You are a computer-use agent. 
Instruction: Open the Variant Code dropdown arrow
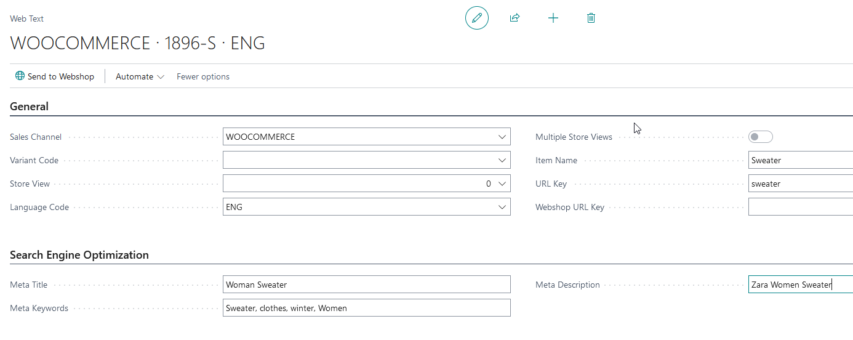pos(502,160)
